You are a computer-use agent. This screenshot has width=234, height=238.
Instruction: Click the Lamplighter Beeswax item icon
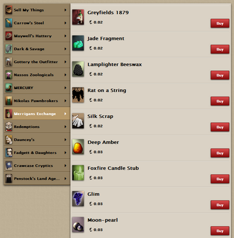coord(78,69)
